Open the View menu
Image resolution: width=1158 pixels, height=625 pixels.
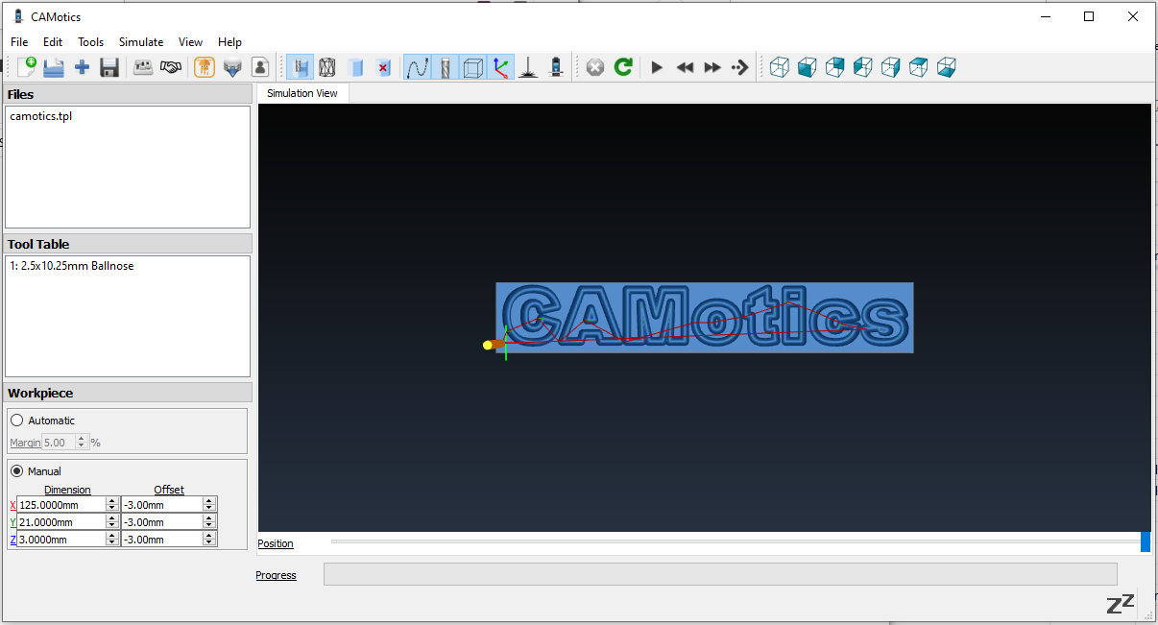tap(190, 42)
